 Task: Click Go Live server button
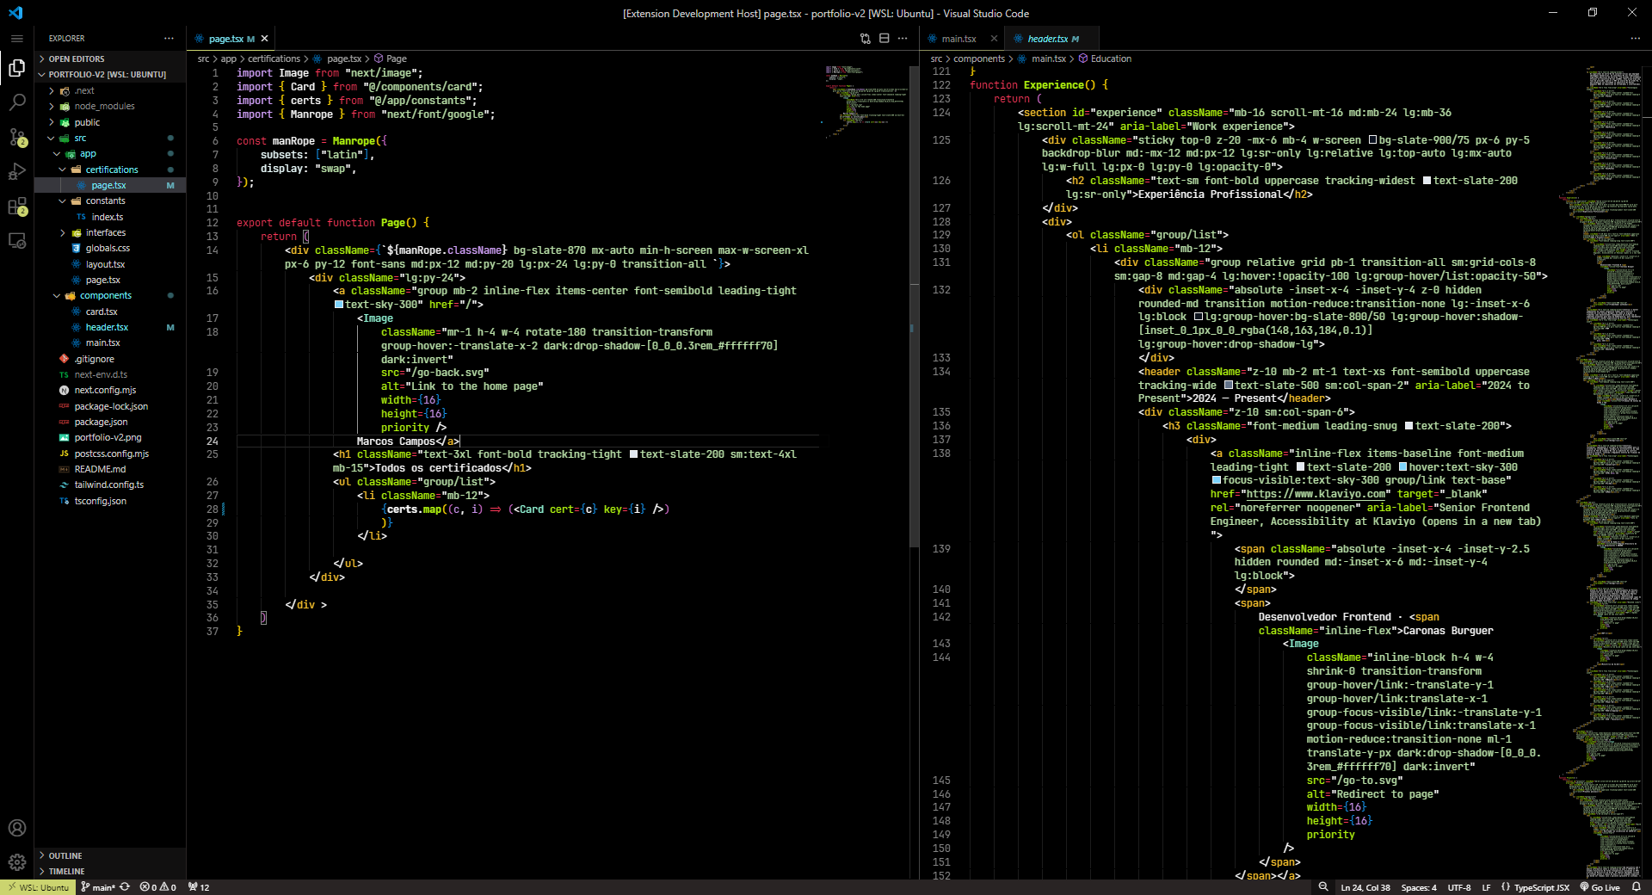pos(1600,887)
